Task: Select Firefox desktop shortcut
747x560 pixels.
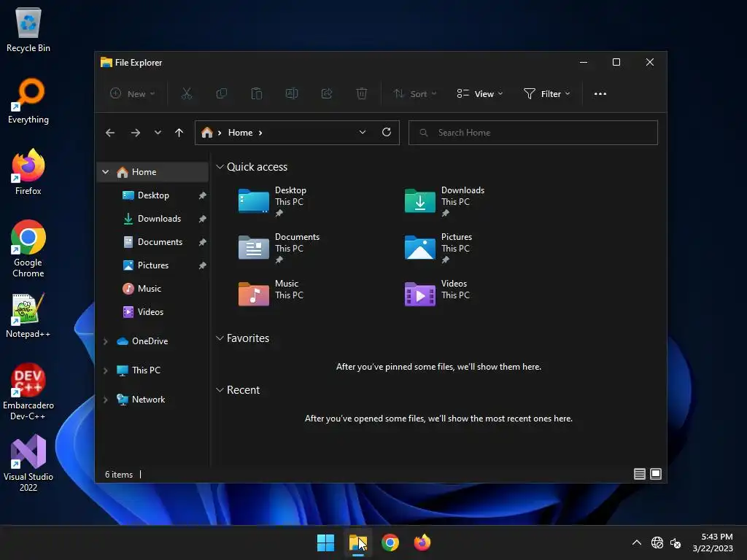Action: [x=28, y=172]
